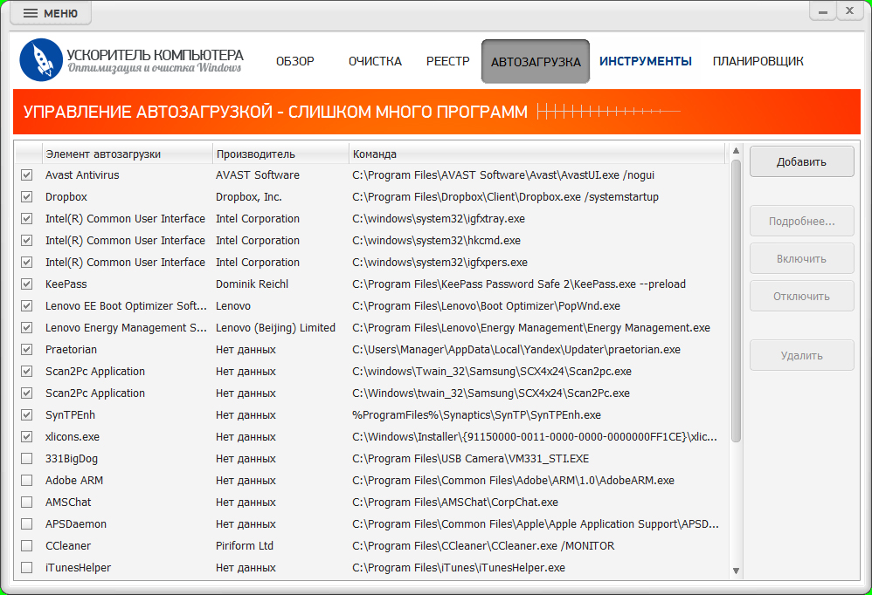Sort by Команда column header

(x=537, y=154)
